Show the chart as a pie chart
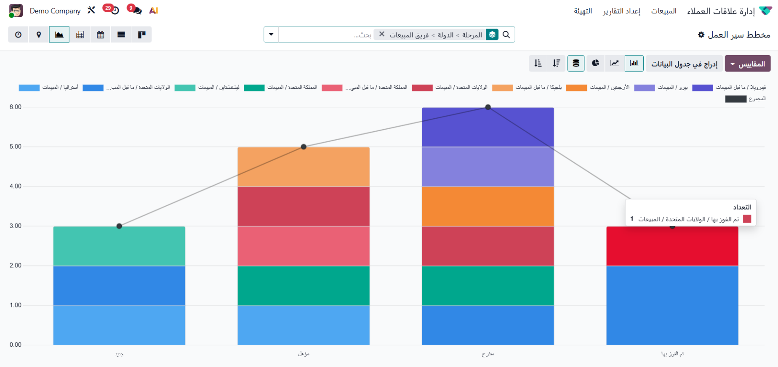Screen dimensions: 778x367 [x=595, y=63]
